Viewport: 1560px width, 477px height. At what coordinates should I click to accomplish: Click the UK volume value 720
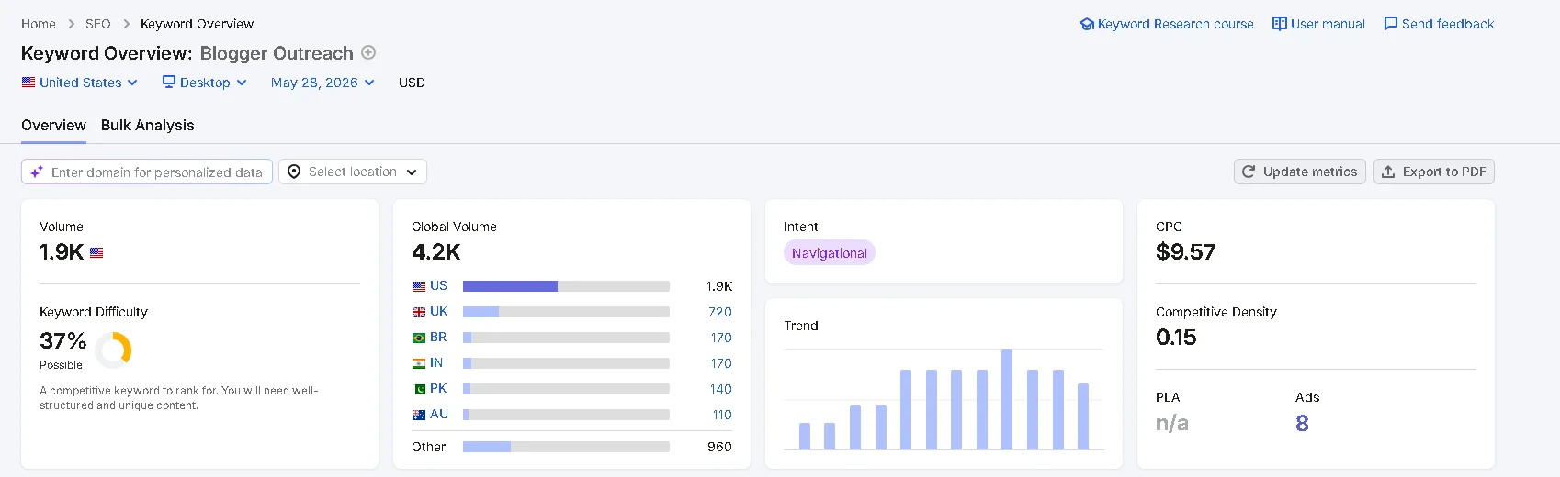tap(720, 312)
